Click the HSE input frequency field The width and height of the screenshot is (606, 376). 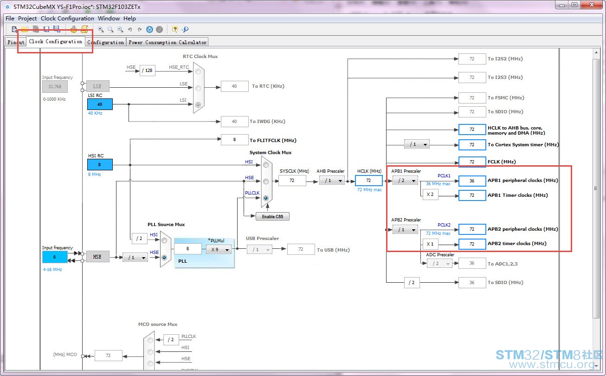[x=55, y=257]
